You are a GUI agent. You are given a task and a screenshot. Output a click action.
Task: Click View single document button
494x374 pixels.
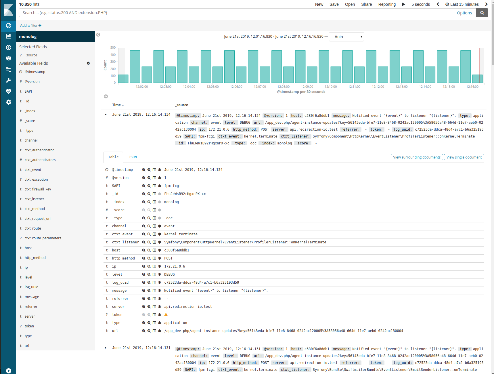464,157
